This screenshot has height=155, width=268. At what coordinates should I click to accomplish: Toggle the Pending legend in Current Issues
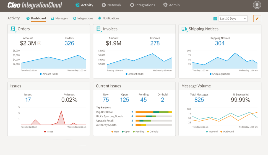click(x=138, y=131)
